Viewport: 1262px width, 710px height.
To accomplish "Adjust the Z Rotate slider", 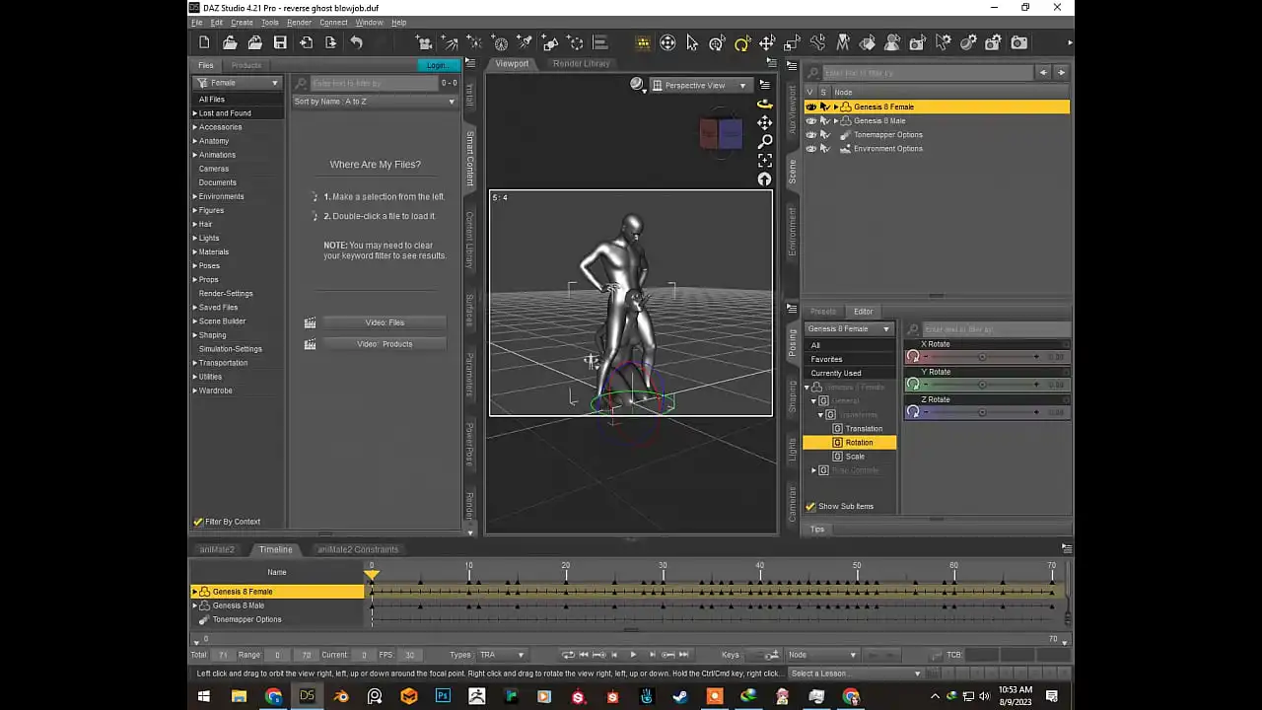I will tap(981, 412).
